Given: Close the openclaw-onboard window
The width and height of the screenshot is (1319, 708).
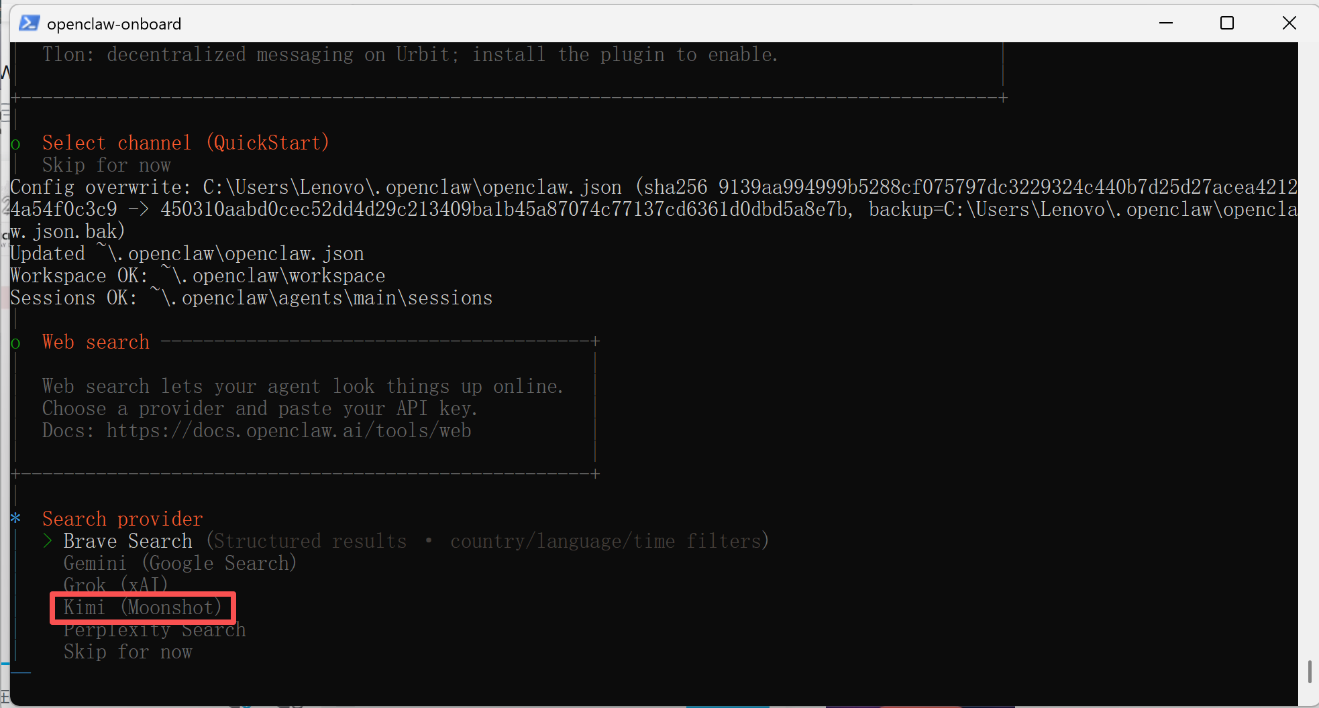Looking at the screenshot, I should click(1289, 23).
